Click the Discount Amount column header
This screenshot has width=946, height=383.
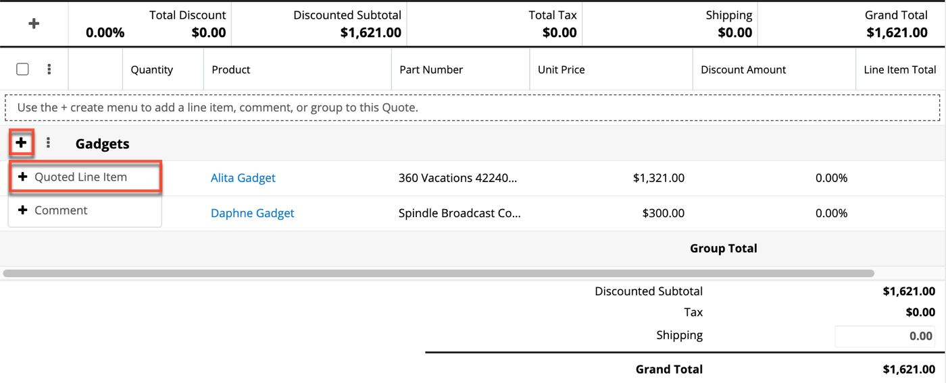tap(743, 69)
